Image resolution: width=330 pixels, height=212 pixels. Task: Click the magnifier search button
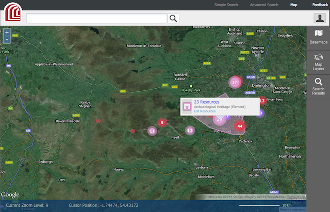click(x=173, y=19)
